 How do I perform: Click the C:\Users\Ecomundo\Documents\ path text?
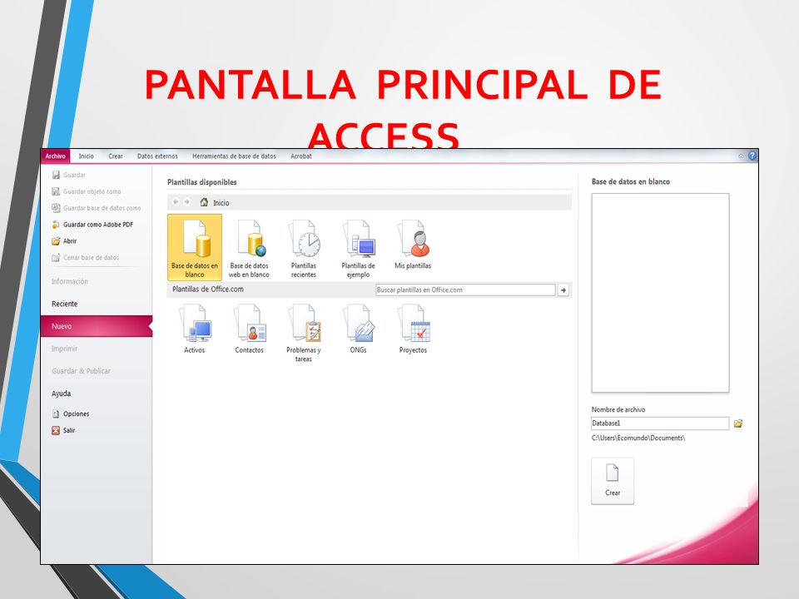point(638,438)
